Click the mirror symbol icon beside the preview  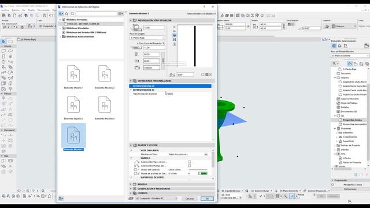click(x=175, y=40)
